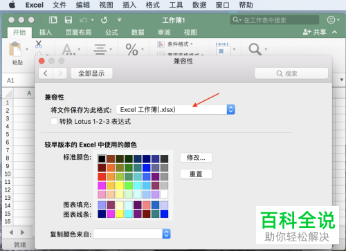Open the Apple menu
The width and height of the screenshot is (346, 251).
[12, 5]
